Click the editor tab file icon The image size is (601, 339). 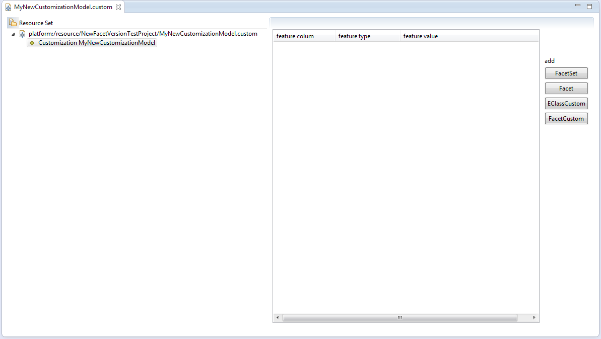pyautogui.click(x=8, y=7)
